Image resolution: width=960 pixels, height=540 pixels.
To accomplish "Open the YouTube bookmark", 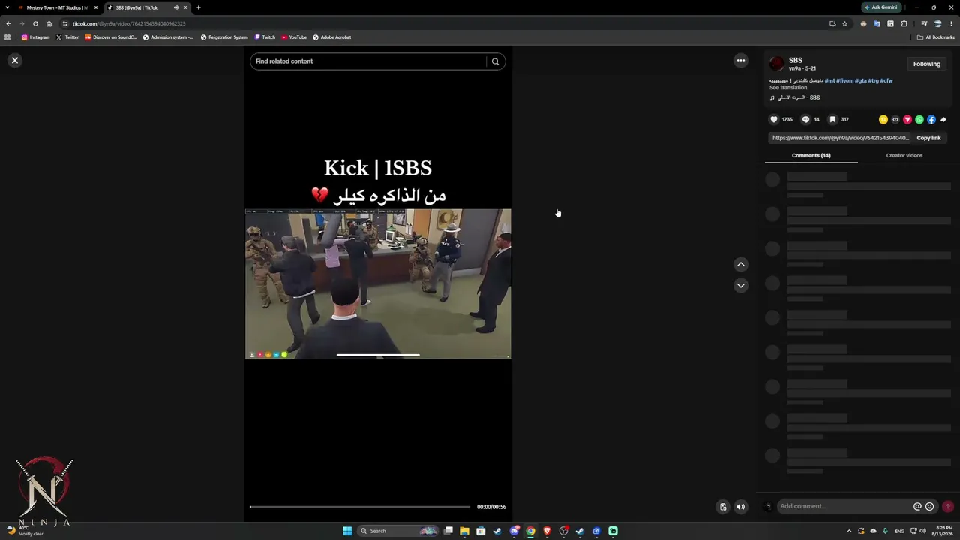I will click(x=294, y=37).
